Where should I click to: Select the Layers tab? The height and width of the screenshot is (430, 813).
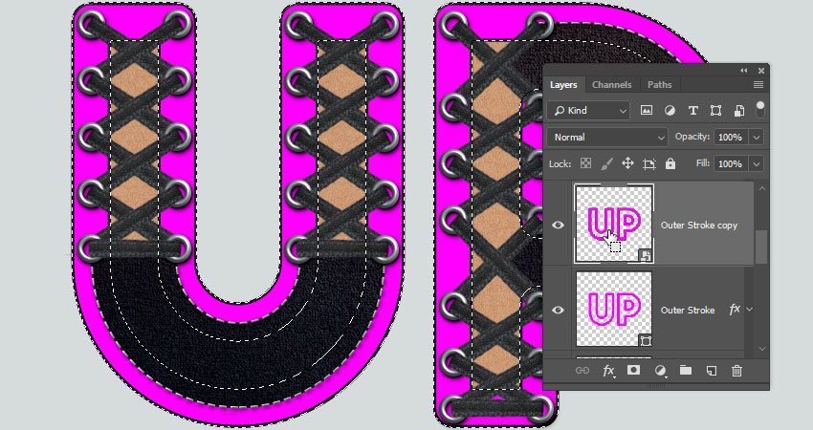pos(563,84)
